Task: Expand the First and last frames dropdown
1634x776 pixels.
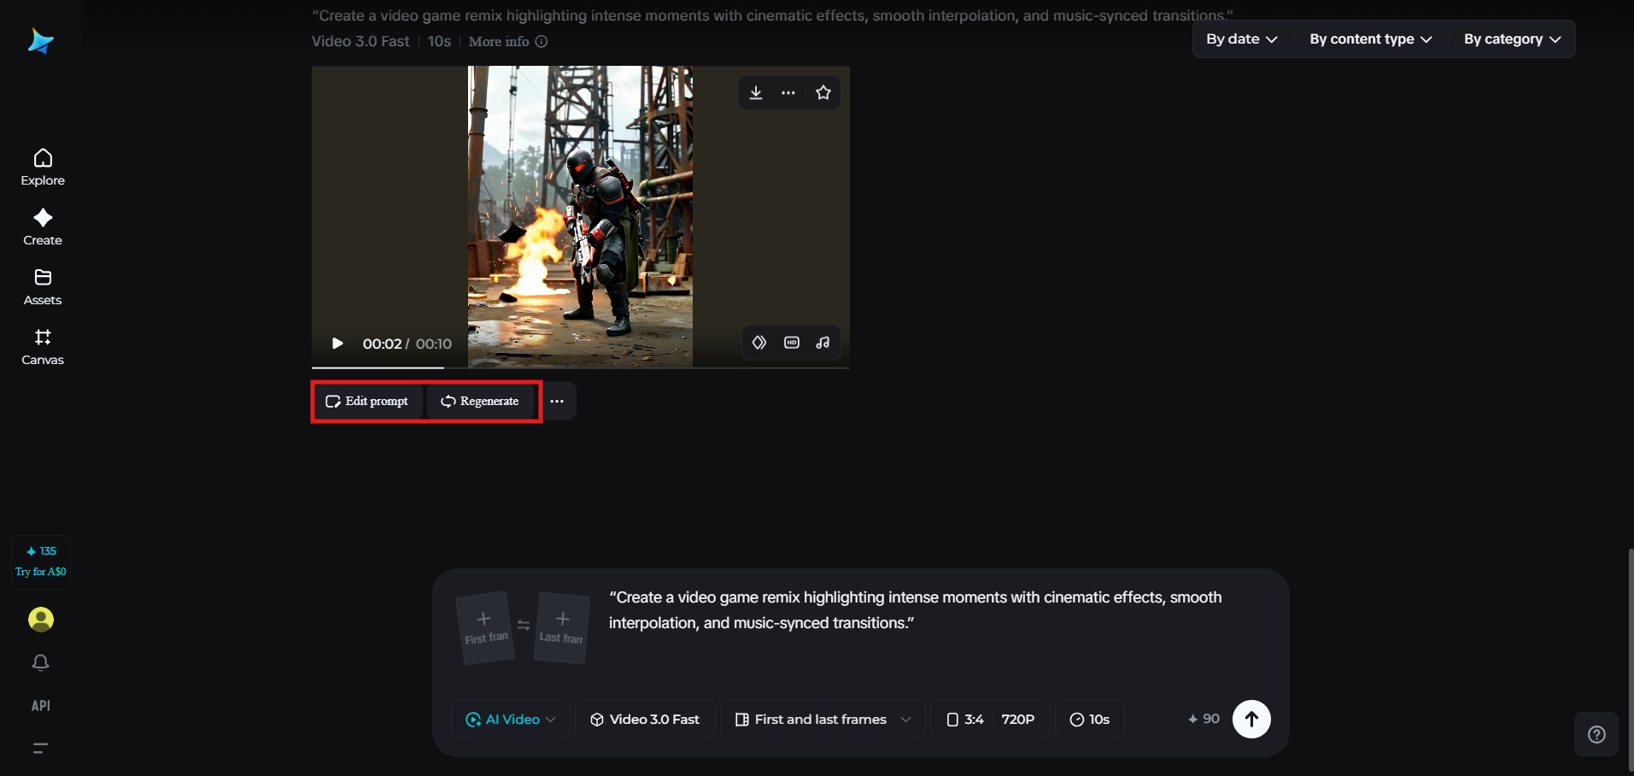Action: click(821, 719)
